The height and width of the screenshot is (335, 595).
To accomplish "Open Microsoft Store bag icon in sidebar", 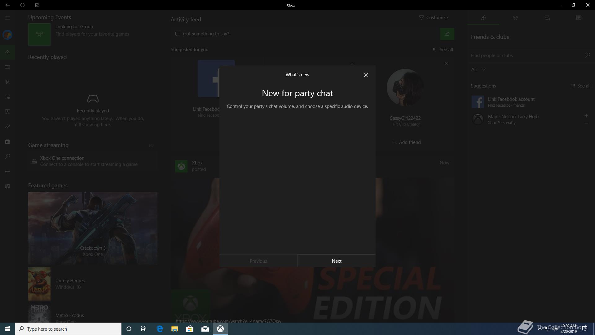I will click(7, 141).
